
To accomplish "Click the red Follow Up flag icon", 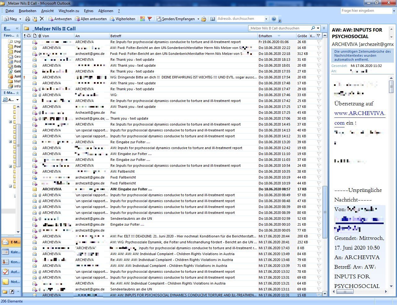I will [x=149, y=19].
